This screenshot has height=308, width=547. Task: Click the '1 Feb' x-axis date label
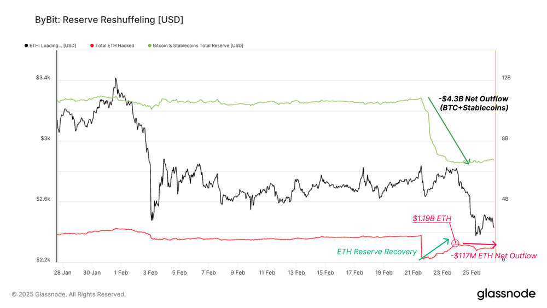tap(121, 272)
